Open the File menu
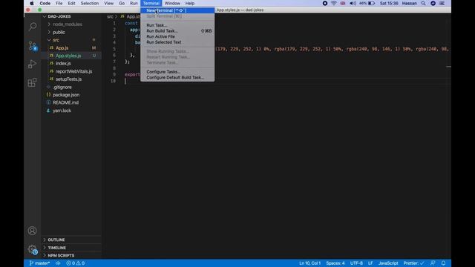Screen dimensions: 475x267 point(59,3)
